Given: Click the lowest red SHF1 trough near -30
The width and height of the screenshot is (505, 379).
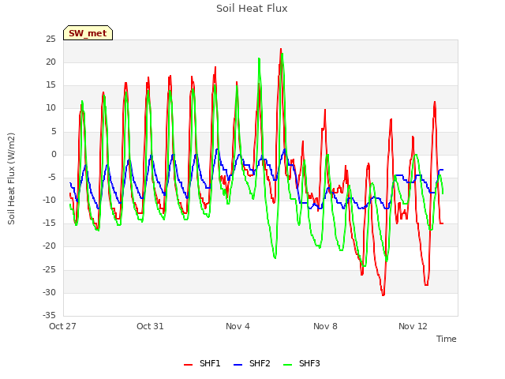Looking at the screenshot, I should (383, 295).
